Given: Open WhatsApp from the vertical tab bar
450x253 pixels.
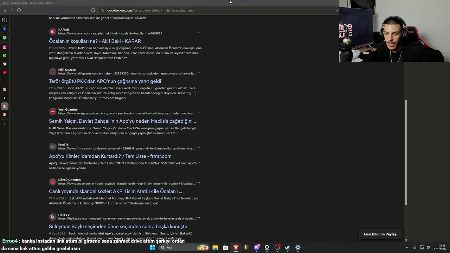Looking at the screenshot, I should point(5,38).
